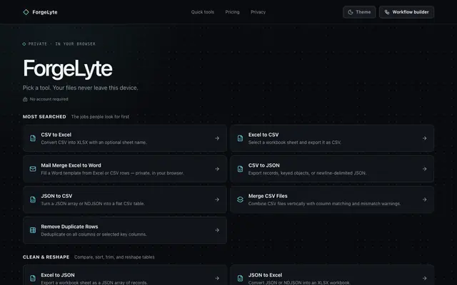Open the Excel to JSON tool
This screenshot has width=457, height=285.
tap(125, 275)
